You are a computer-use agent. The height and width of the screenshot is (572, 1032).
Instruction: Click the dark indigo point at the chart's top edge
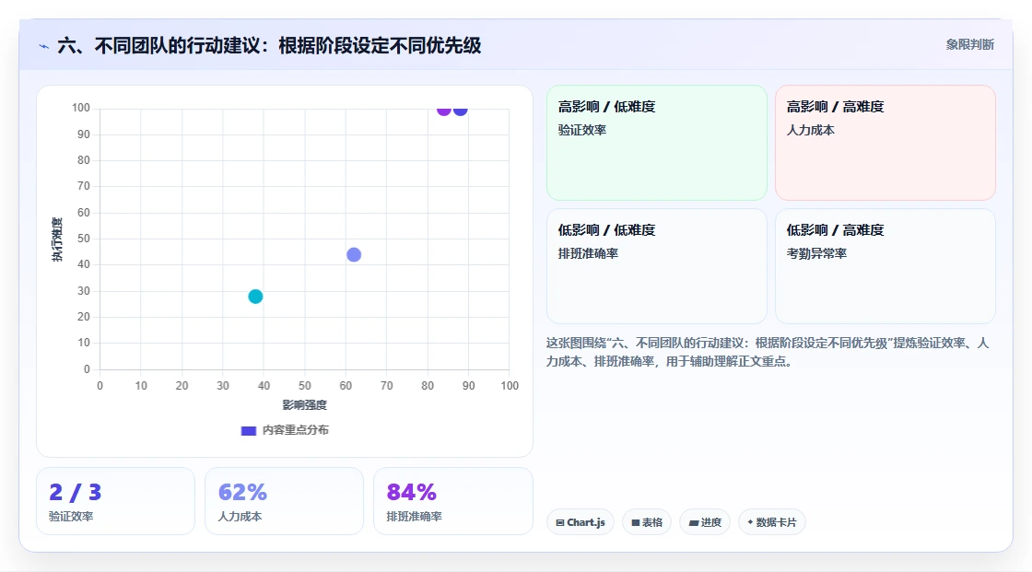(461, 111)
